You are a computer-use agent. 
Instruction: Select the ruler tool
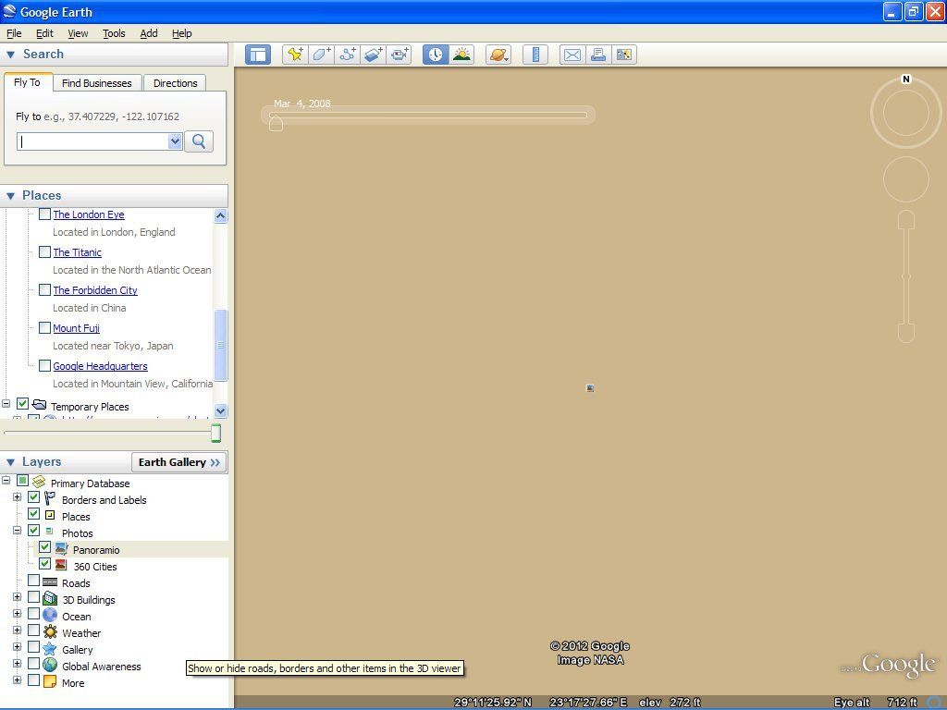535,55
